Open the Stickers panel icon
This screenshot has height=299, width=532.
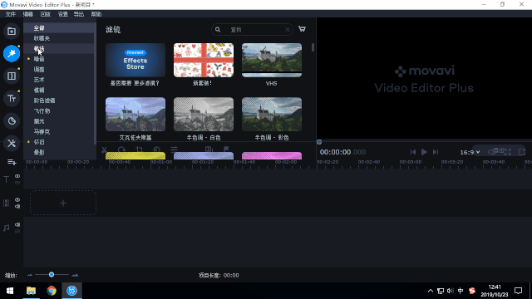[12, 120]
